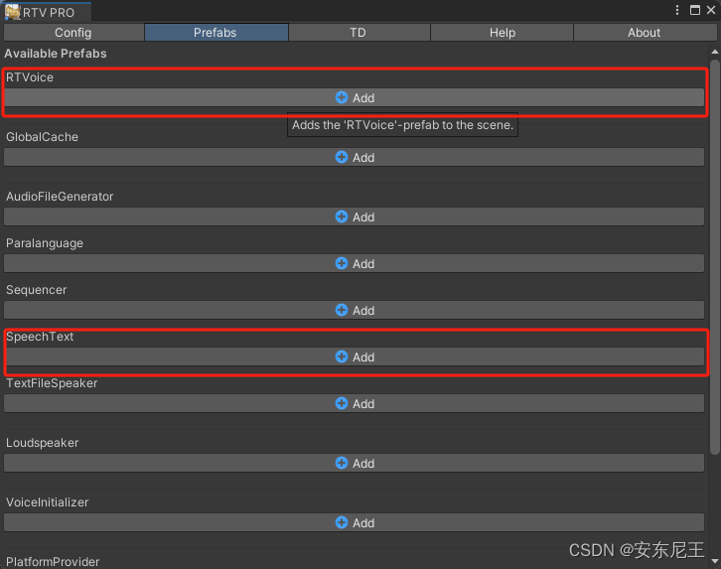Maximize the RTV PRO window

(695, 10)
